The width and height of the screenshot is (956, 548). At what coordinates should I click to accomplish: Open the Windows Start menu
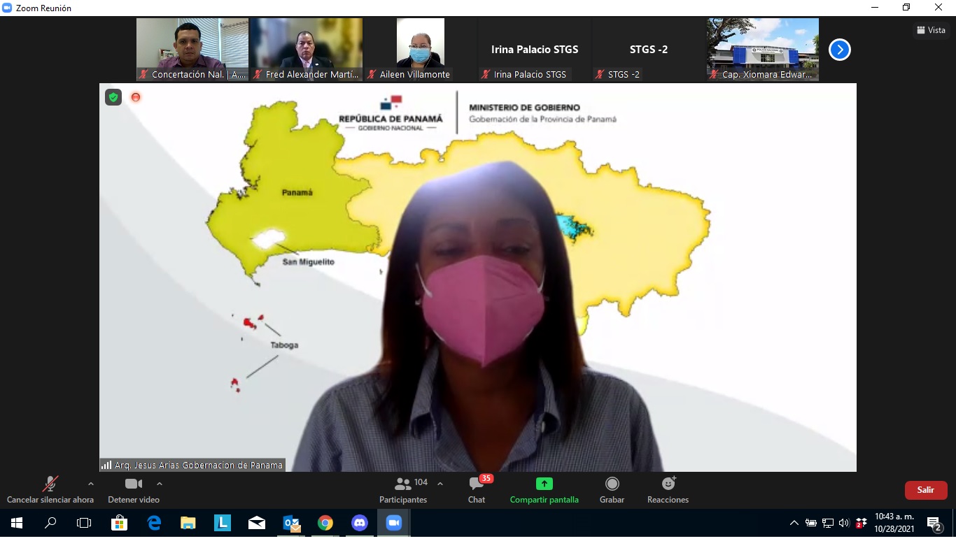pyautogui.click(x=16, y=523)
